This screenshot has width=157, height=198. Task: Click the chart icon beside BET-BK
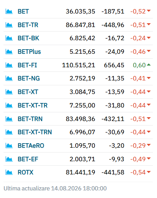point(9,38)
